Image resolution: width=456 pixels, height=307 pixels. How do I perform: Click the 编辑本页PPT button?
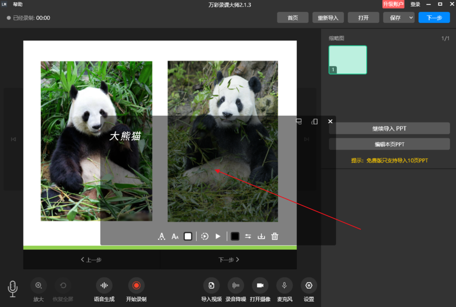point(389,144)
